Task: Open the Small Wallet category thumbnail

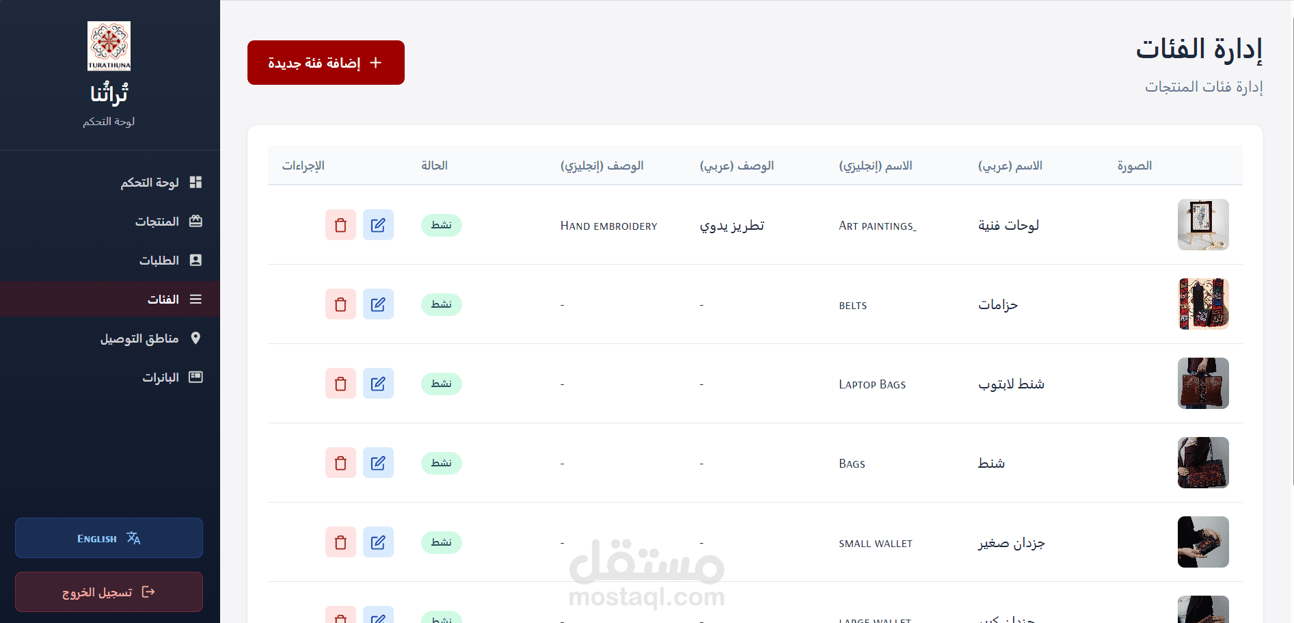Action: (1203, 542)
